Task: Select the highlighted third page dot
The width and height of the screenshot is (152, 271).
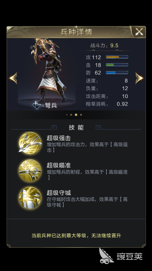Action: point(76,115)
